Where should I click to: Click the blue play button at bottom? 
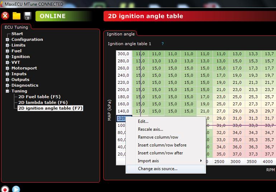[16, 189]
